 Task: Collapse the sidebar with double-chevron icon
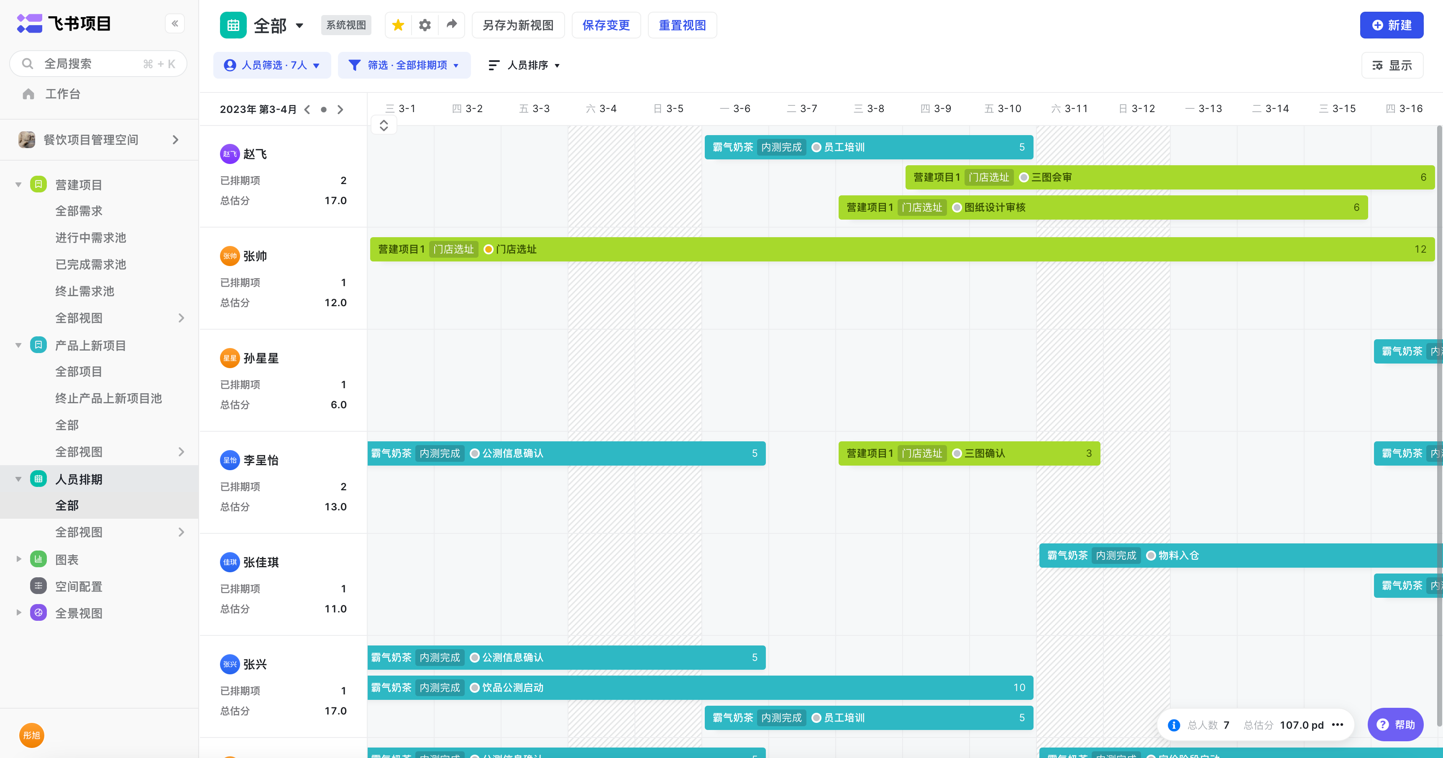(x=175, y=23)
